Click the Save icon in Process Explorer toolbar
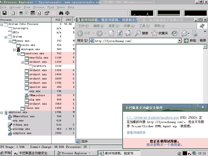The width and height of the screenshot is (208, 156). click(x=4, y=13)
